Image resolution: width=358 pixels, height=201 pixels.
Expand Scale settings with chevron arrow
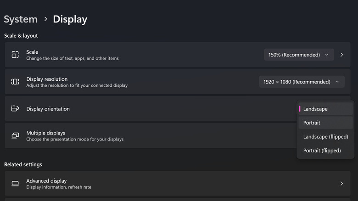(x=341, y=55)
